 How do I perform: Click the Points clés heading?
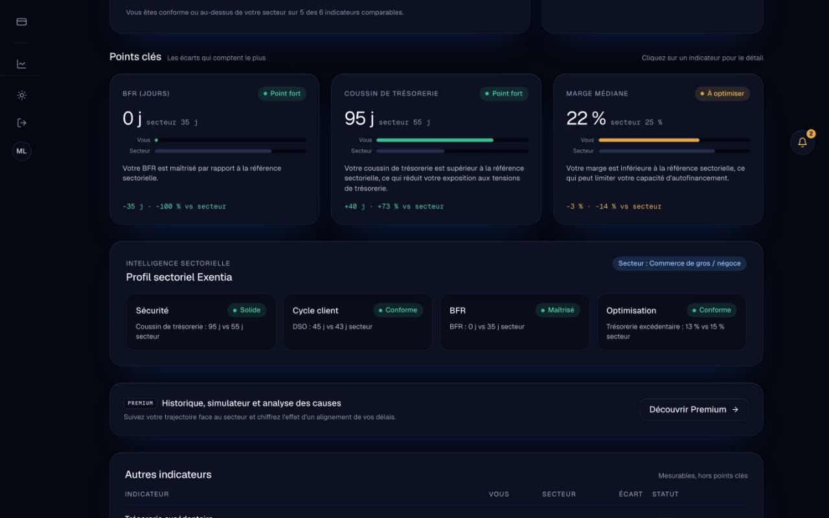coord(135,57)
